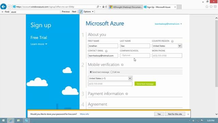
Task: Click the Last Name field containing Gao
Action: tap(135, 46)
